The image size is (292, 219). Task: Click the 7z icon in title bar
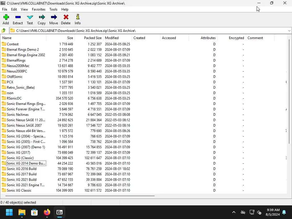(3, 3)
